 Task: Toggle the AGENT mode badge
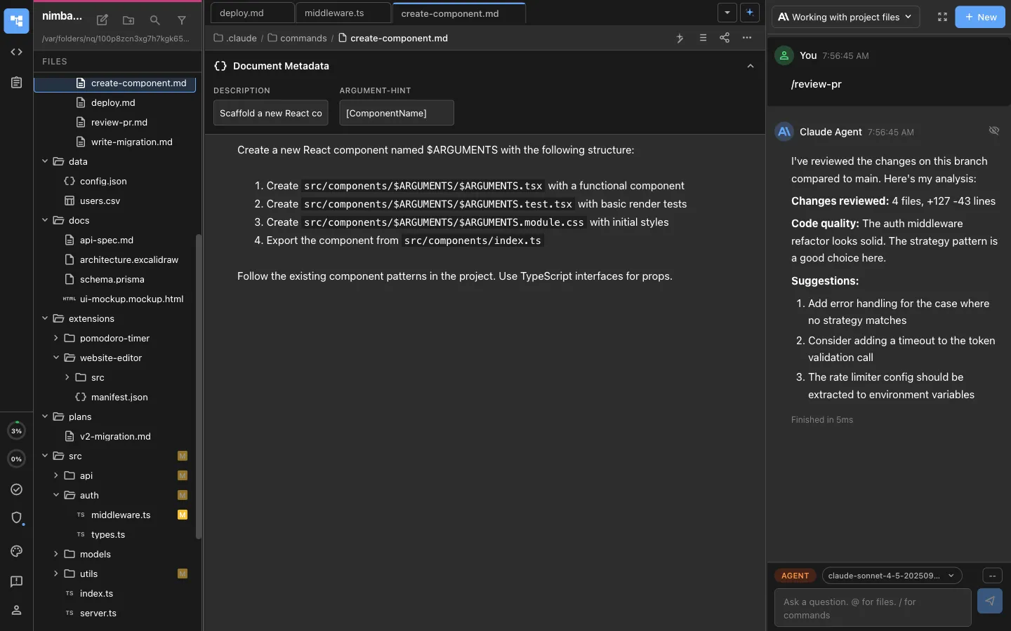point(795,576)
